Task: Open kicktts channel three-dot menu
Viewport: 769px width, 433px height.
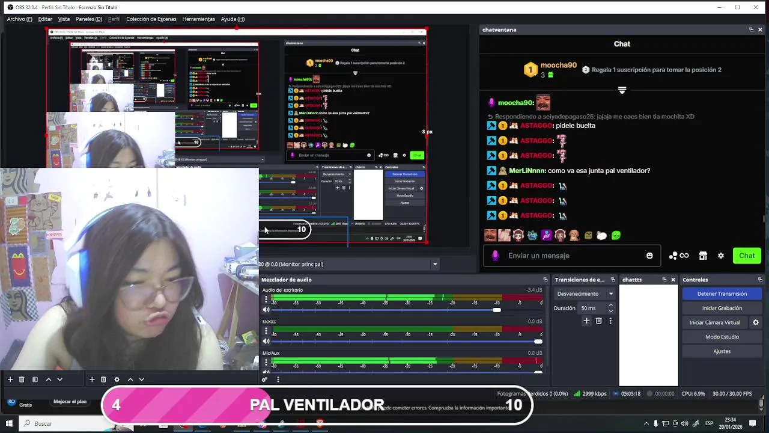Action: point(266,330)
